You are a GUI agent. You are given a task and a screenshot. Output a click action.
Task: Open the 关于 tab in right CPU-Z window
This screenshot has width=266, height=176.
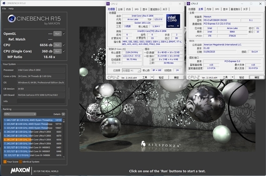(x=246, y=9)
